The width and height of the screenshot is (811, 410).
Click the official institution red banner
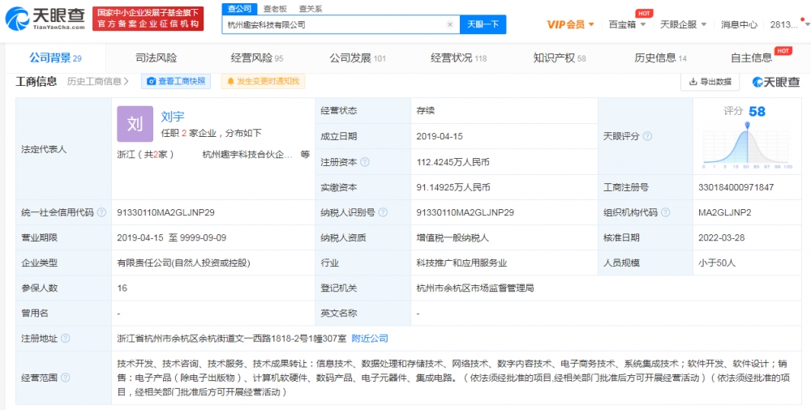click(x=148, y=19)
